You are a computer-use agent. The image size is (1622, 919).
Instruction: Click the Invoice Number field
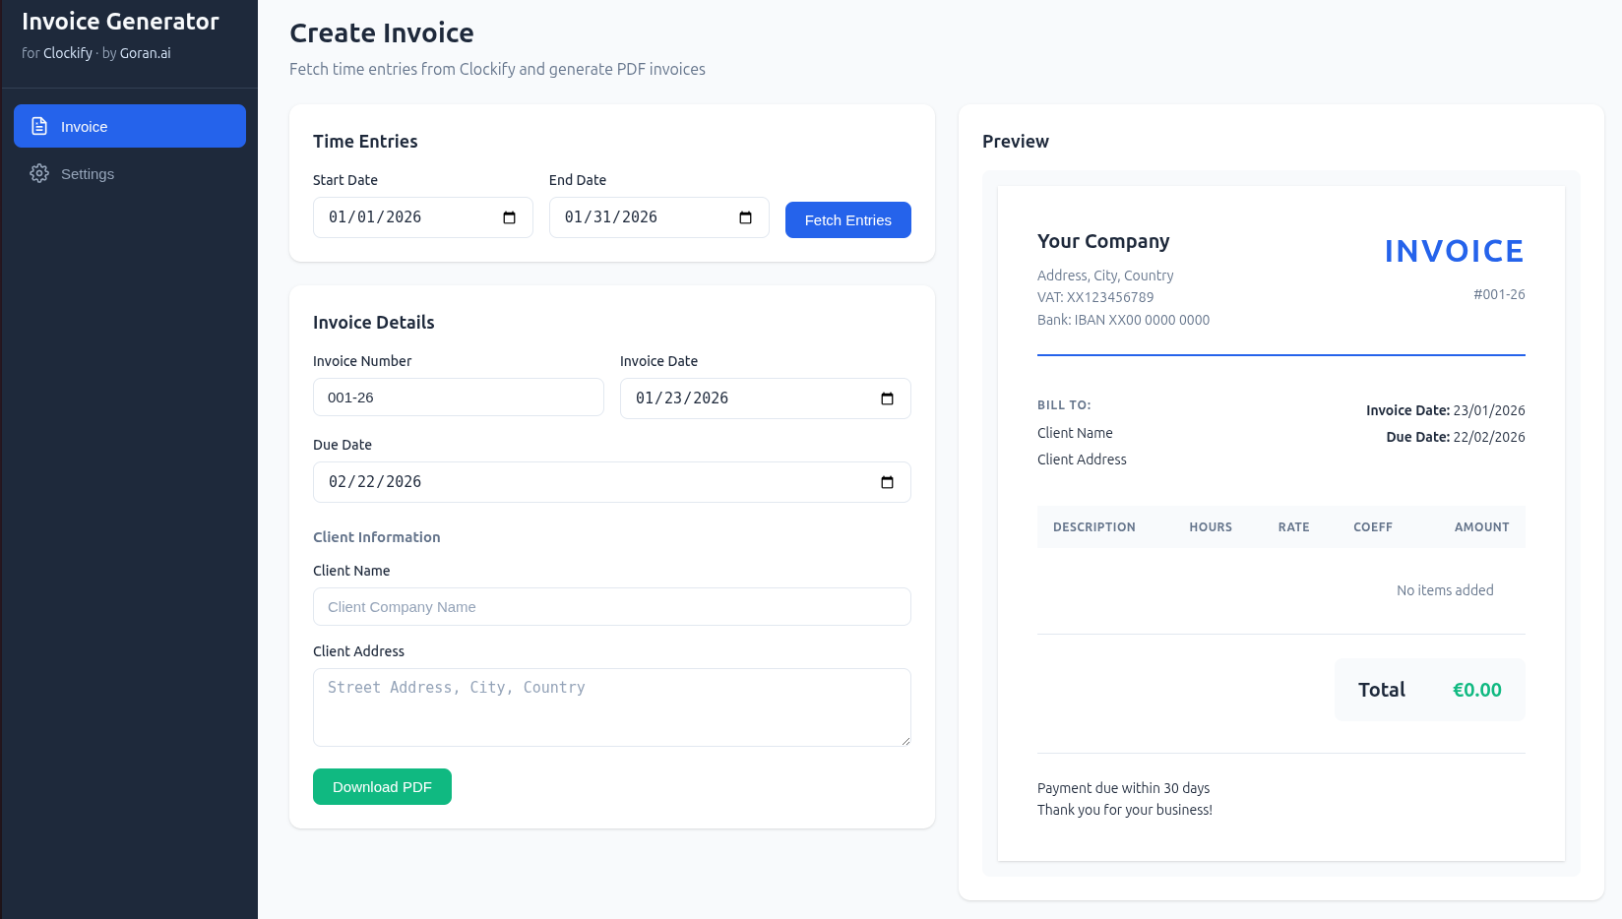[x=458, y=398]
